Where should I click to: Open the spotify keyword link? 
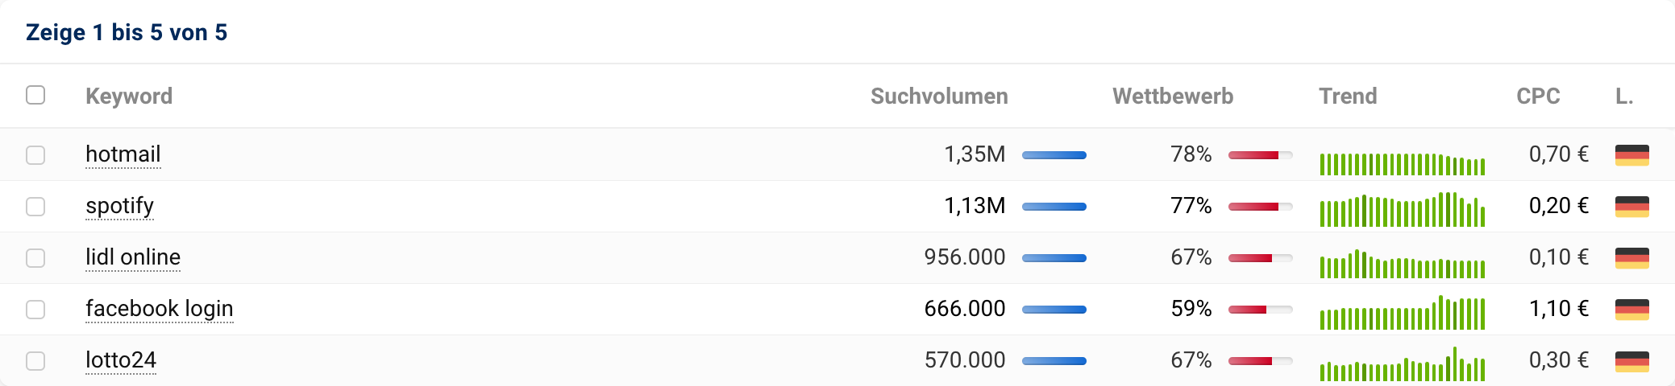(x=119, y=206)
